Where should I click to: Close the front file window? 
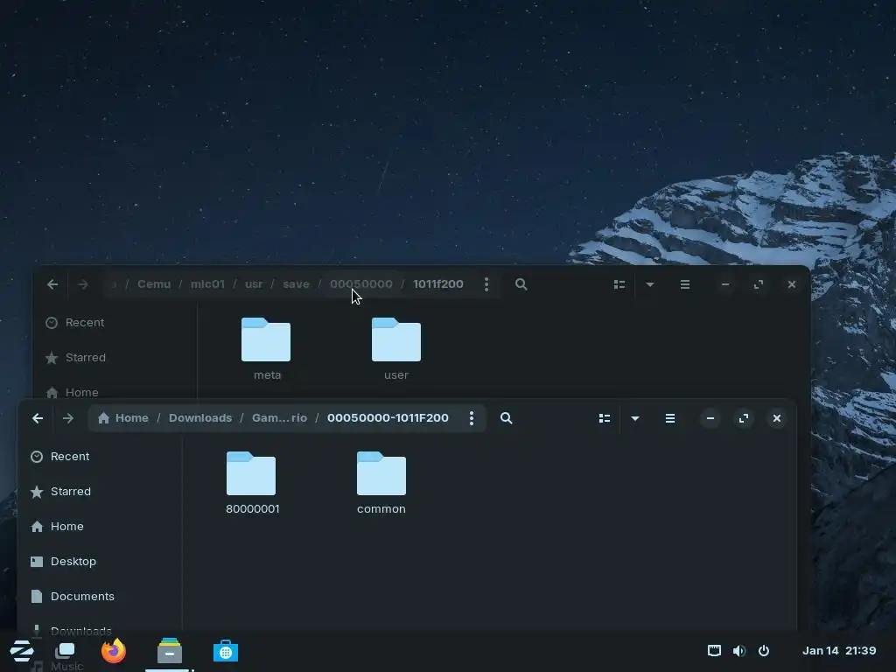[x=777, y=418]
